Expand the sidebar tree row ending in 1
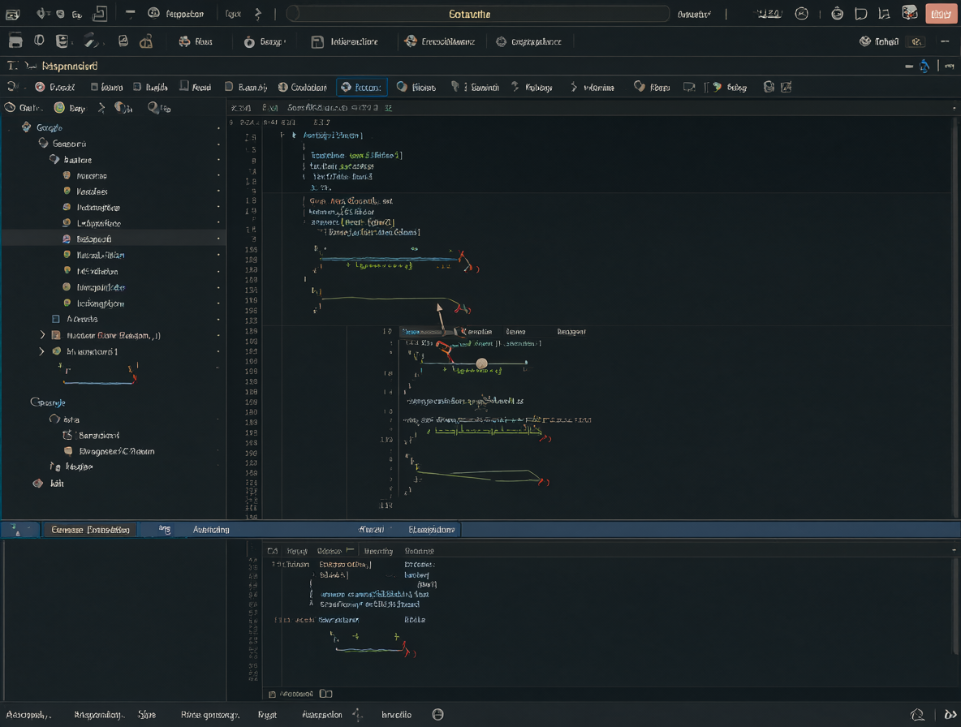 pyautogui.click(x=41, y=351)
